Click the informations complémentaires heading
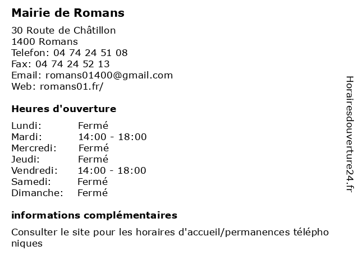The width and height of the screenshot is (359, 269). click(94, 215)
